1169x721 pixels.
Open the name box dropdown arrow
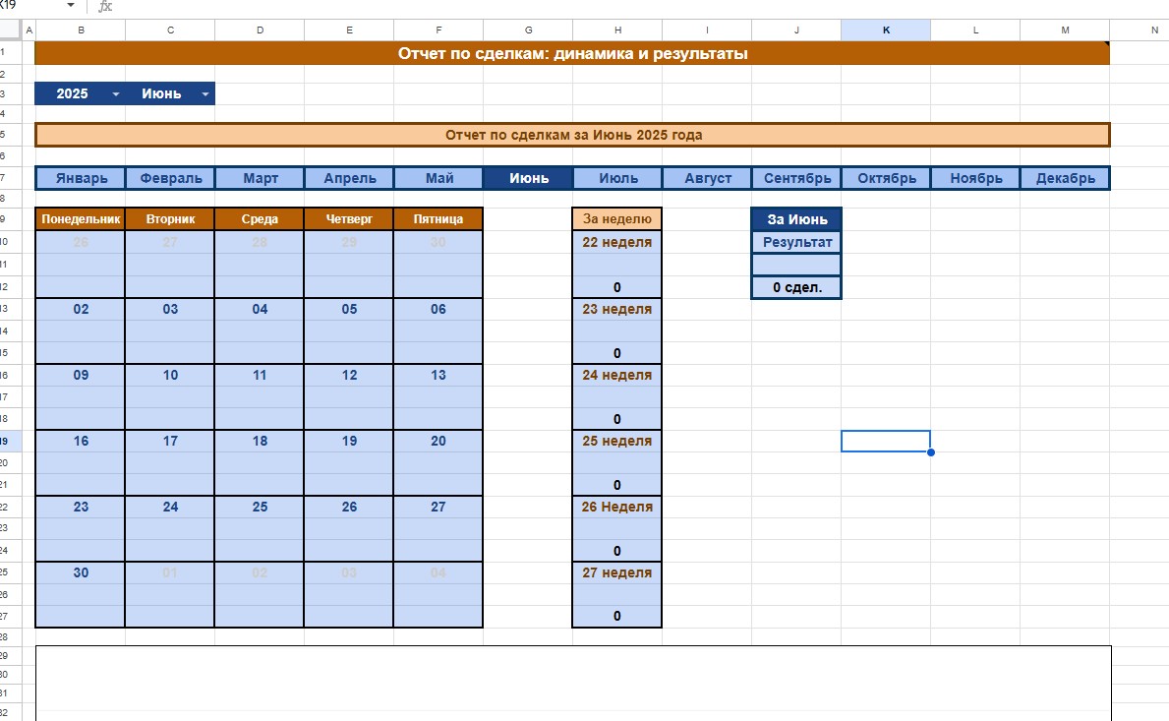pos(71,6)
